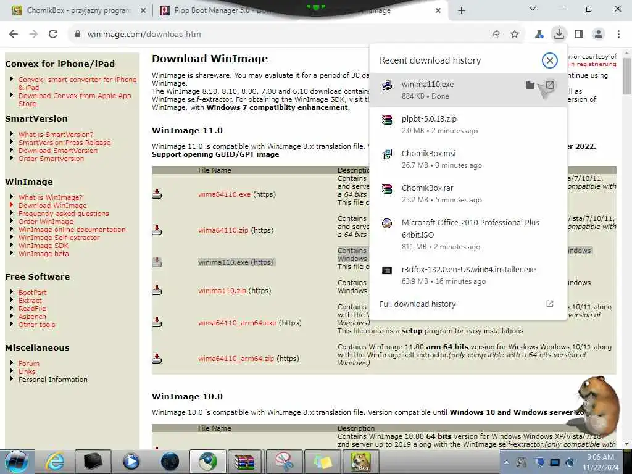Open Asbench link
The image size is (632, 474).
coord(32,317)
